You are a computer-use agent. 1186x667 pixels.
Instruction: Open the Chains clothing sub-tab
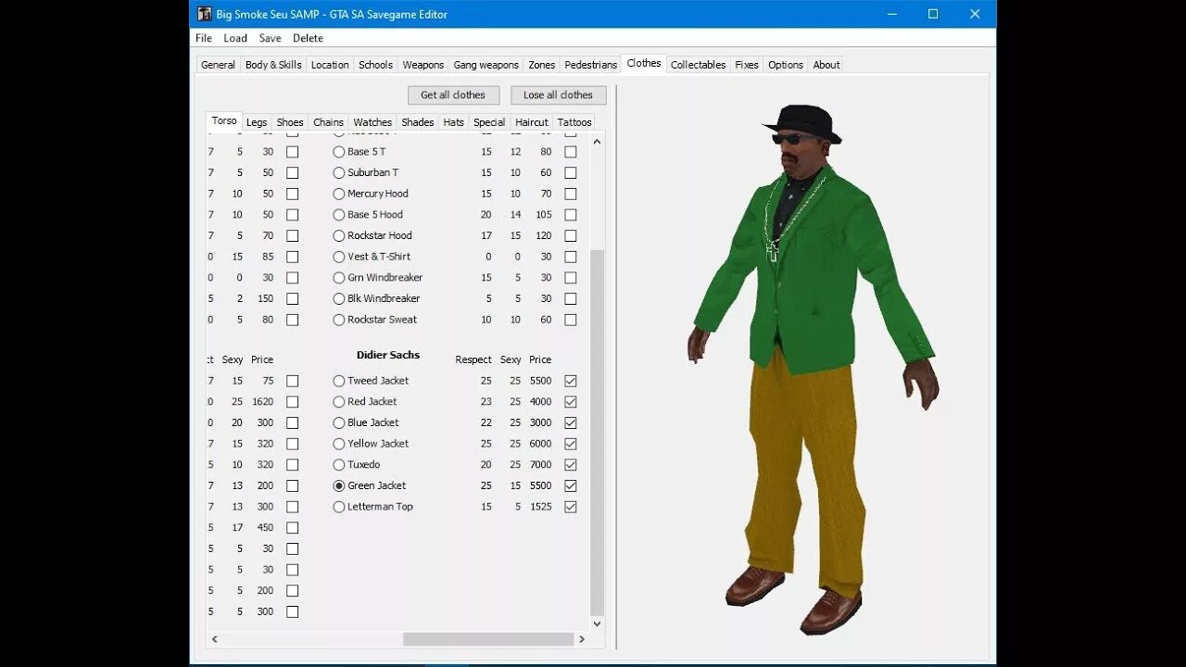(328, 122)
